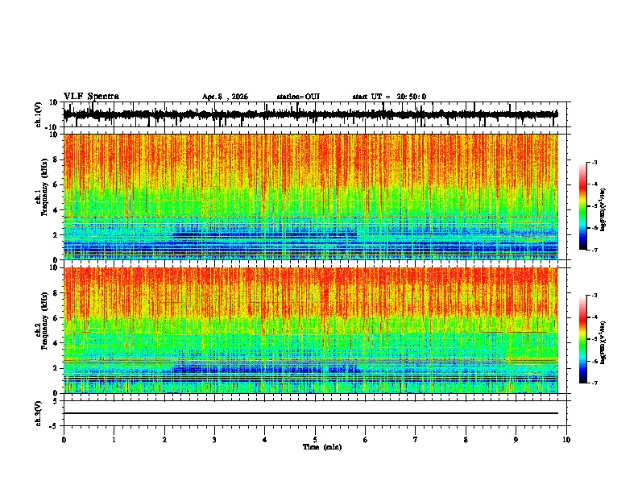Click the "4" kHz tick of ch.2 spectrogram

point(56,343)
